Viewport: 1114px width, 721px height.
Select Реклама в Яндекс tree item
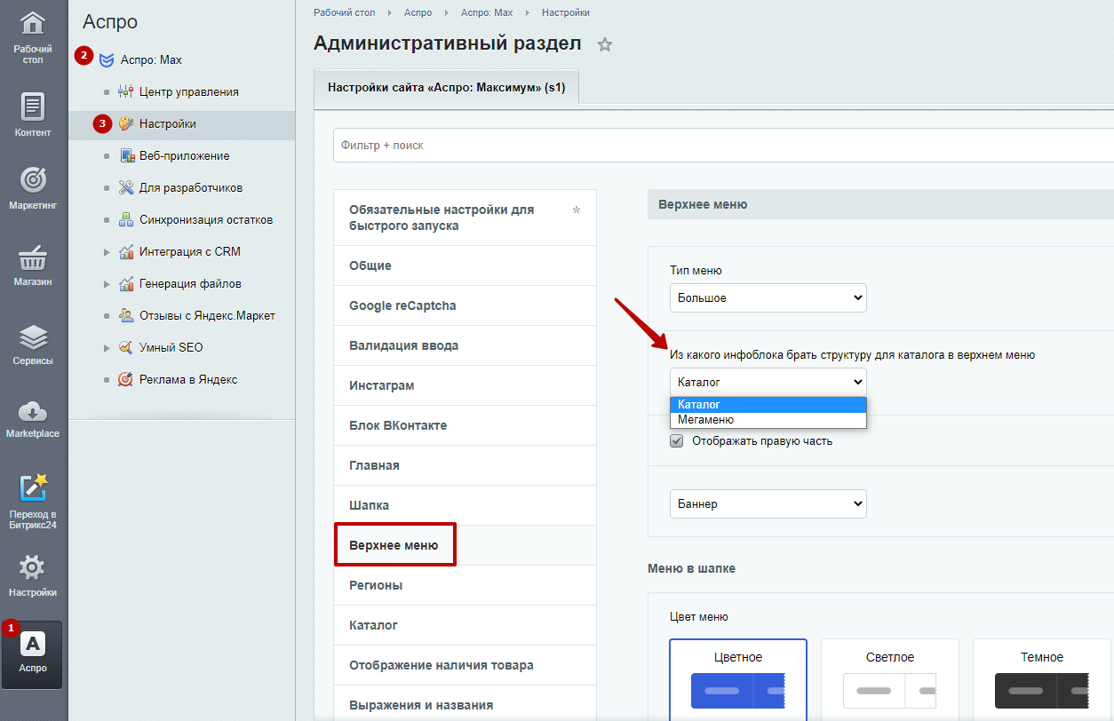click(188, 379)
